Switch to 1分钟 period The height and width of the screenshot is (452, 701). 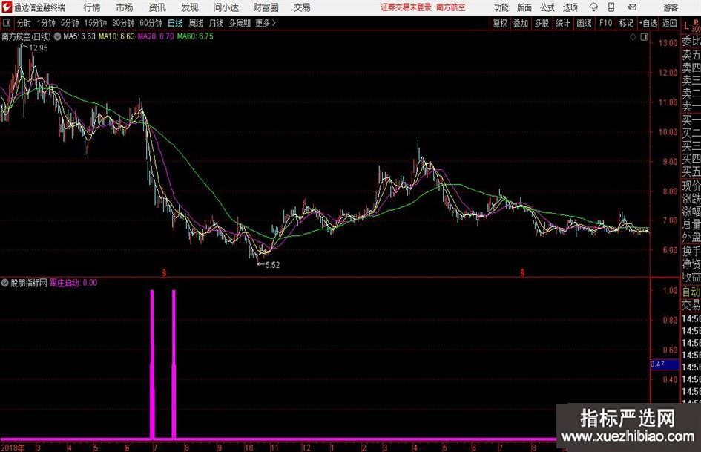[x=46, y=23]
